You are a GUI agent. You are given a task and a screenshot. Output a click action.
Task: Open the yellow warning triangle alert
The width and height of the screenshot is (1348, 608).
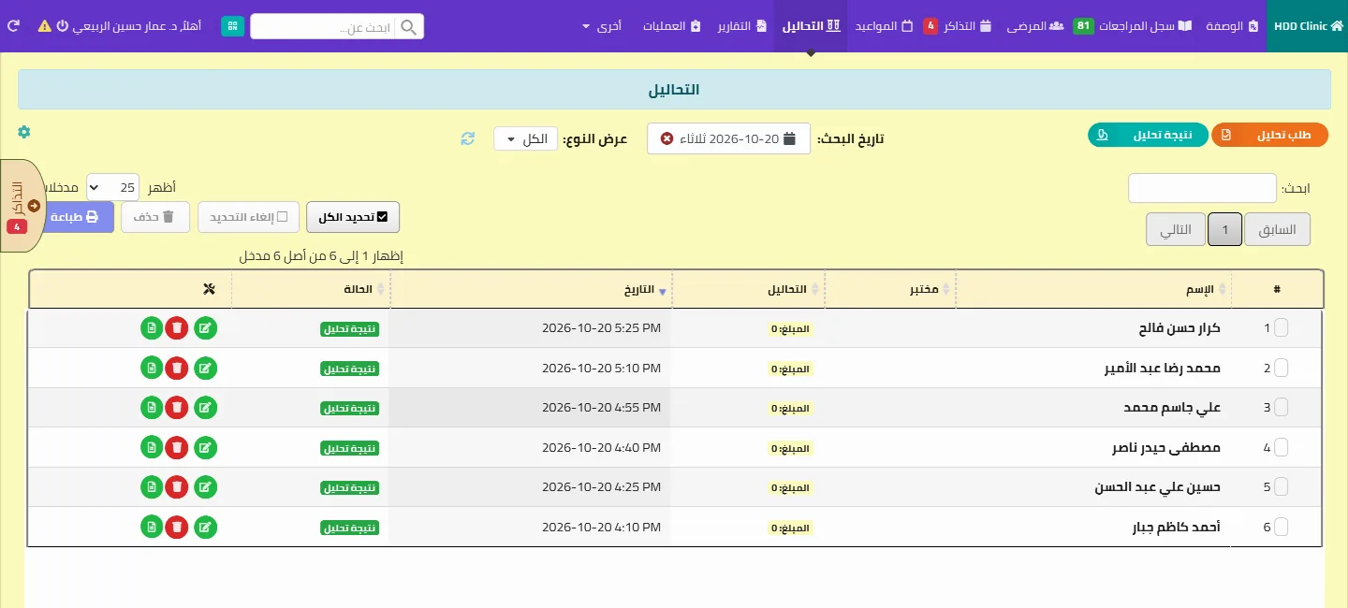[x=44, y=26]
